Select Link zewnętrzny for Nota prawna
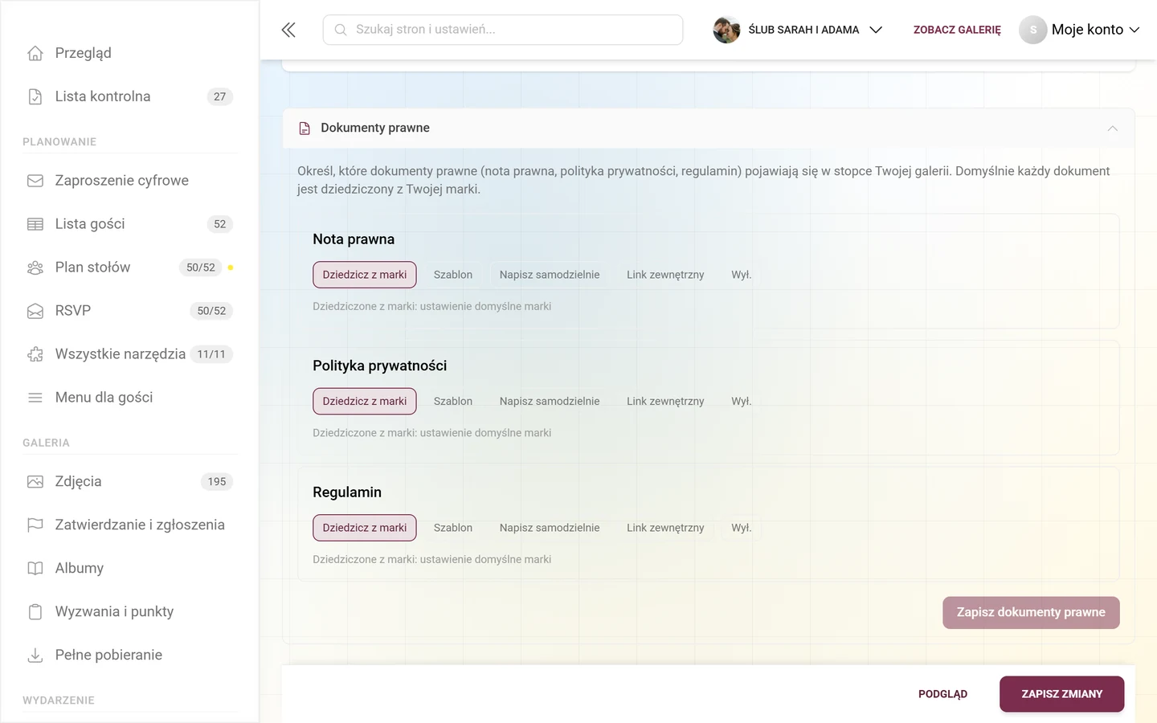Screen dimensions: 1157x723 665,275
